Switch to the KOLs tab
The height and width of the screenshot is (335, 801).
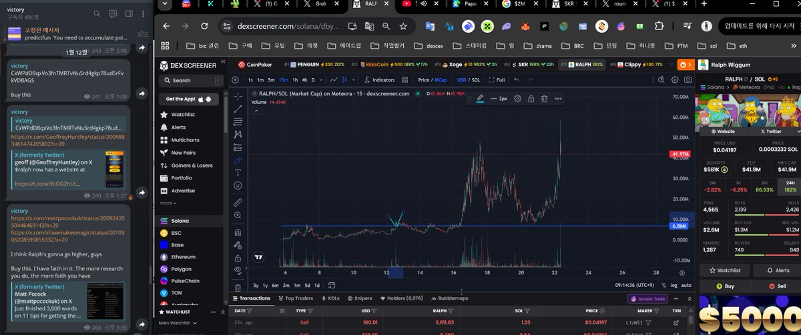(330, 298)
